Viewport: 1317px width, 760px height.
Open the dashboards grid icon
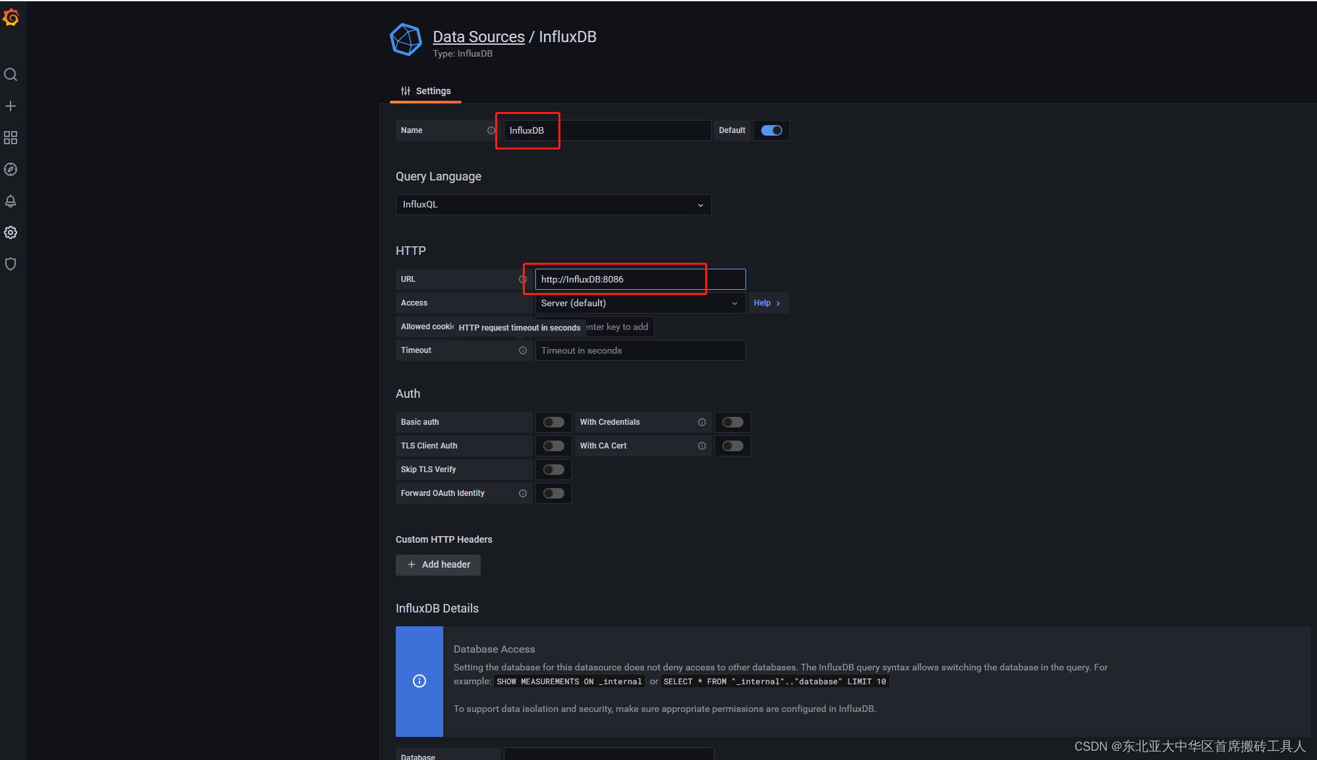tap(11, 138)
